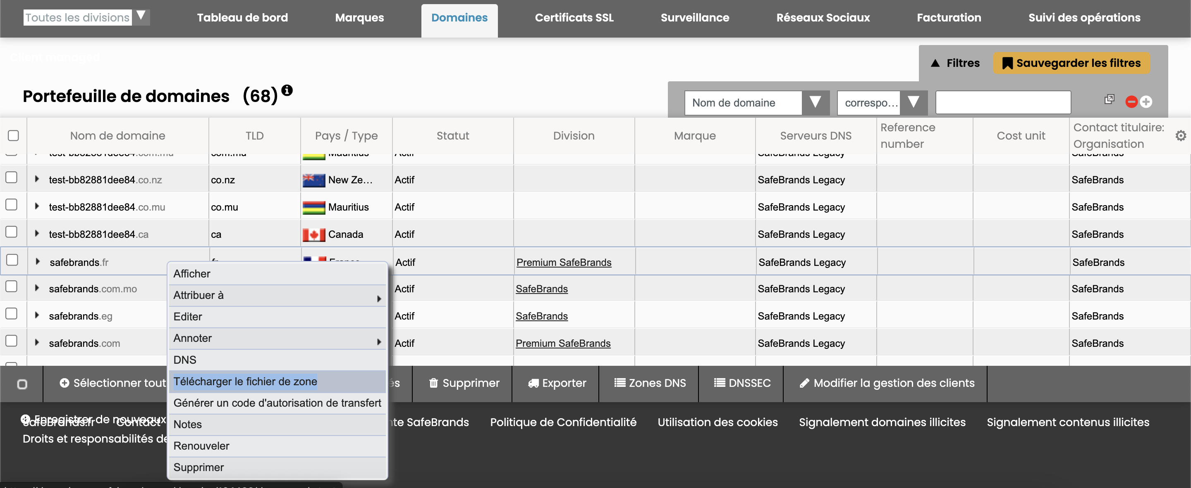
Task: Open the Facturation tab
Action: tap(949, 17)
